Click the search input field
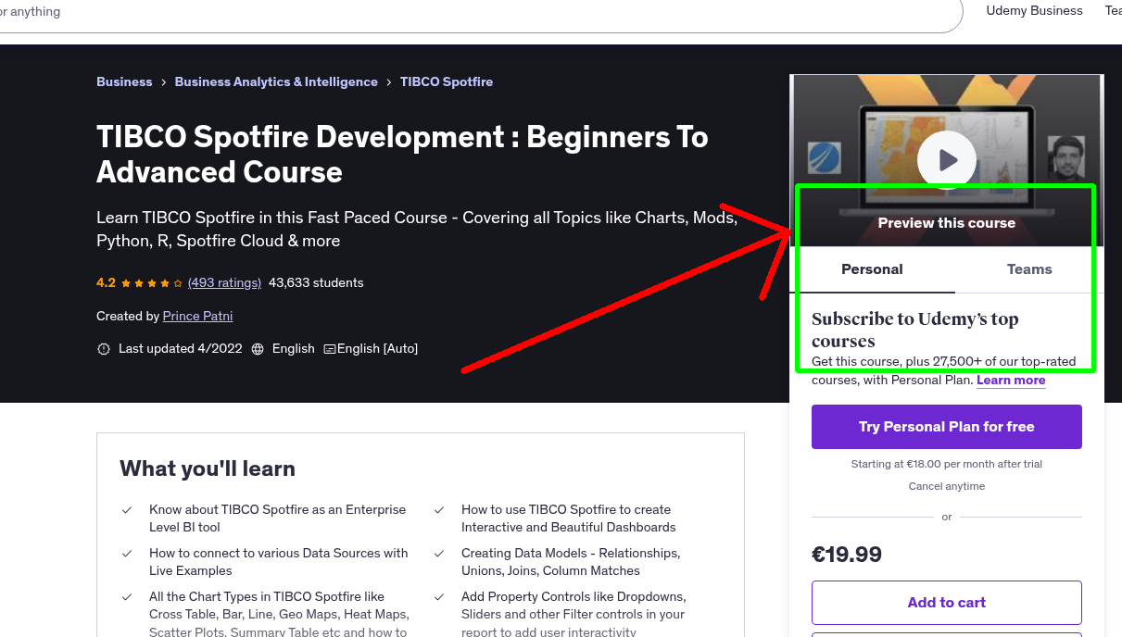The height and width of the screenshot is (637, 1122). tap(463, 14)
